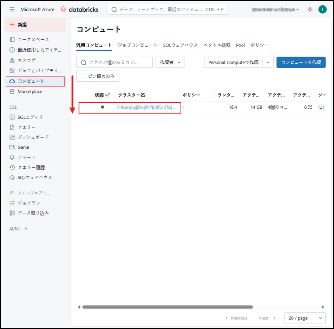Click Personal Computeで作成 button

point(234,62)
